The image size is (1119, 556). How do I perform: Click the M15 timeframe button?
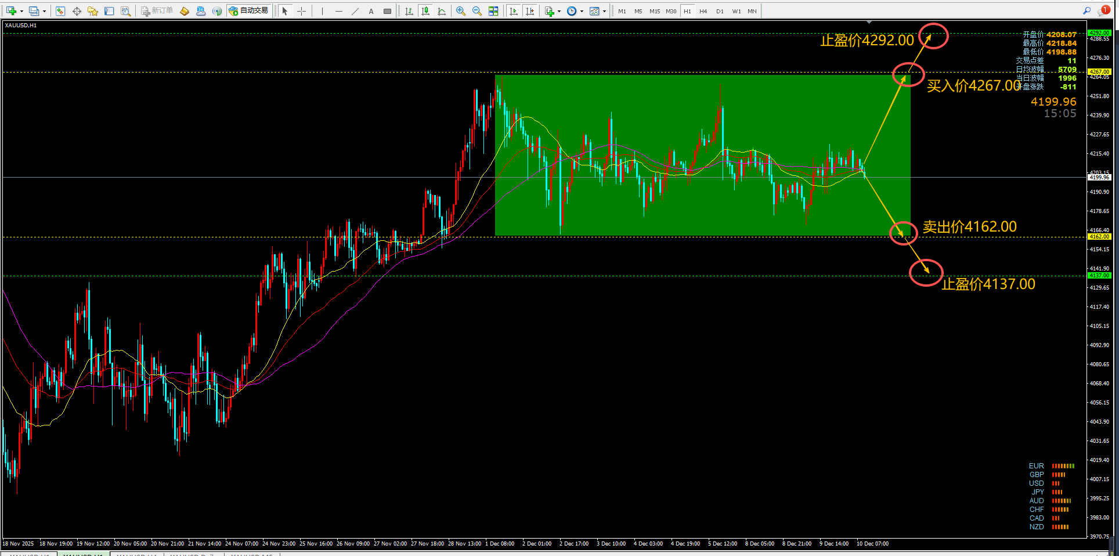pyautogui.click(x=655, y=11)
